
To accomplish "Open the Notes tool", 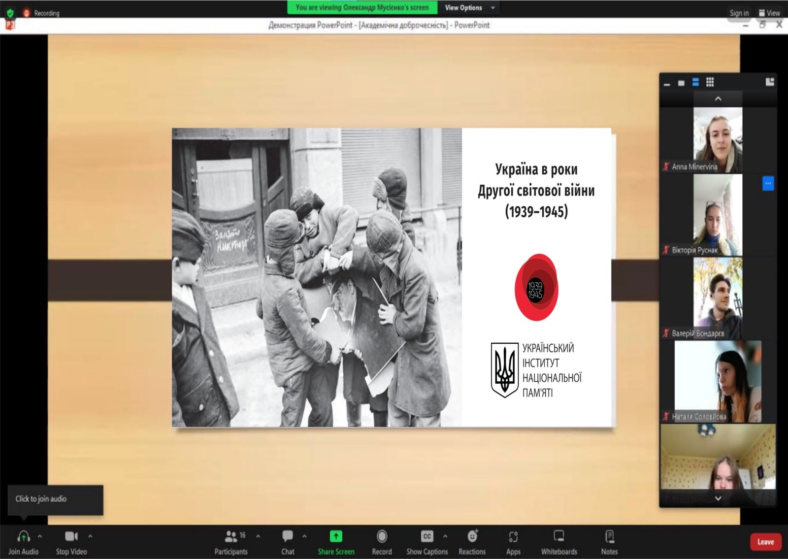I will click(609, 542).
